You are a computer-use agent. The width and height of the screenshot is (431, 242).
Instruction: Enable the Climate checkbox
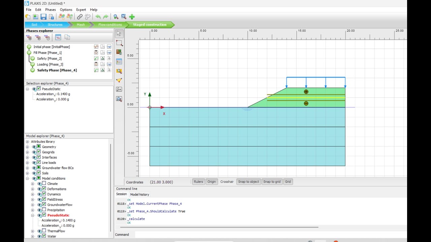tap(44, 184)
